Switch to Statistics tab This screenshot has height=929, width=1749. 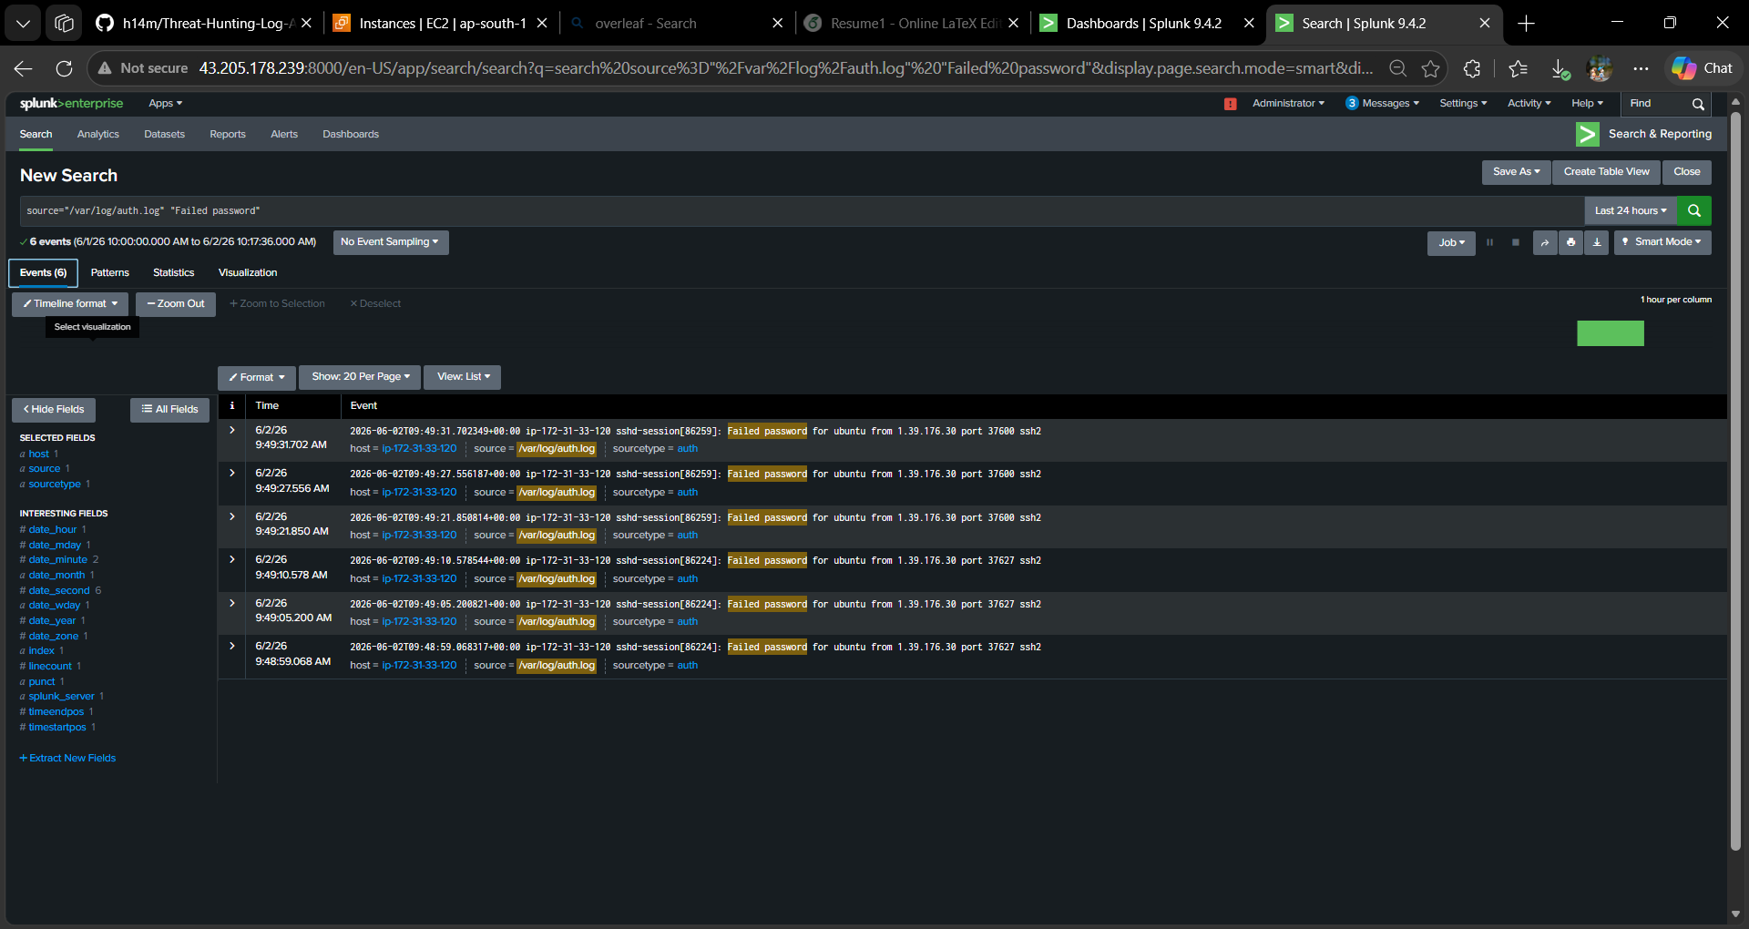click(x=173, y=273)
